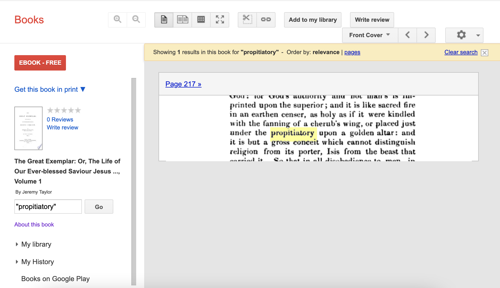Enter full screen mode
The width and height of the screenshot is (500, 288).
tap(220, 20)
